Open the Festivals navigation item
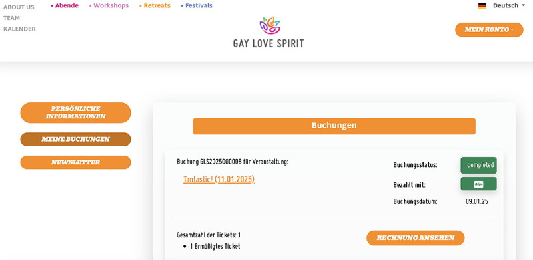This screenshot has height=260, width=533. (197, 5)
